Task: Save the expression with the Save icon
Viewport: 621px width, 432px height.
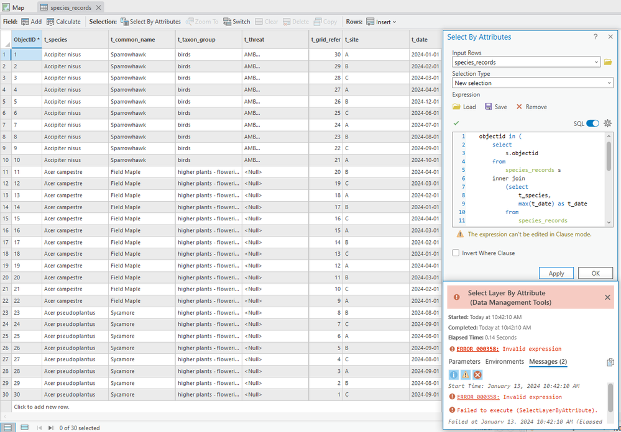Action: [x=495, y=107]
